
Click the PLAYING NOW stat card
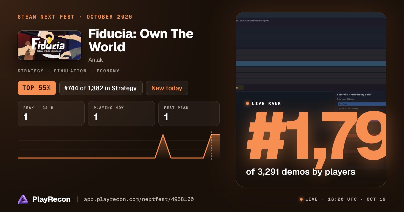[121, 113]
